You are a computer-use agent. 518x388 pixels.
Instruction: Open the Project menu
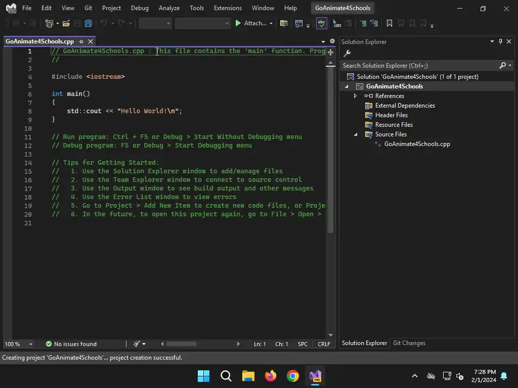tap(111, 8)
